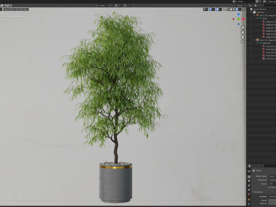Open the viewport Add menu
The image size is (276, 207).
click(19, 9)
